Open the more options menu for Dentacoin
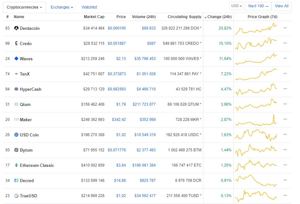300x204 pixels. 285,28
